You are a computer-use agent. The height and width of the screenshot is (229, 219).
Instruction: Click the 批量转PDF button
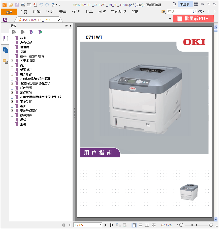[193, 19]
